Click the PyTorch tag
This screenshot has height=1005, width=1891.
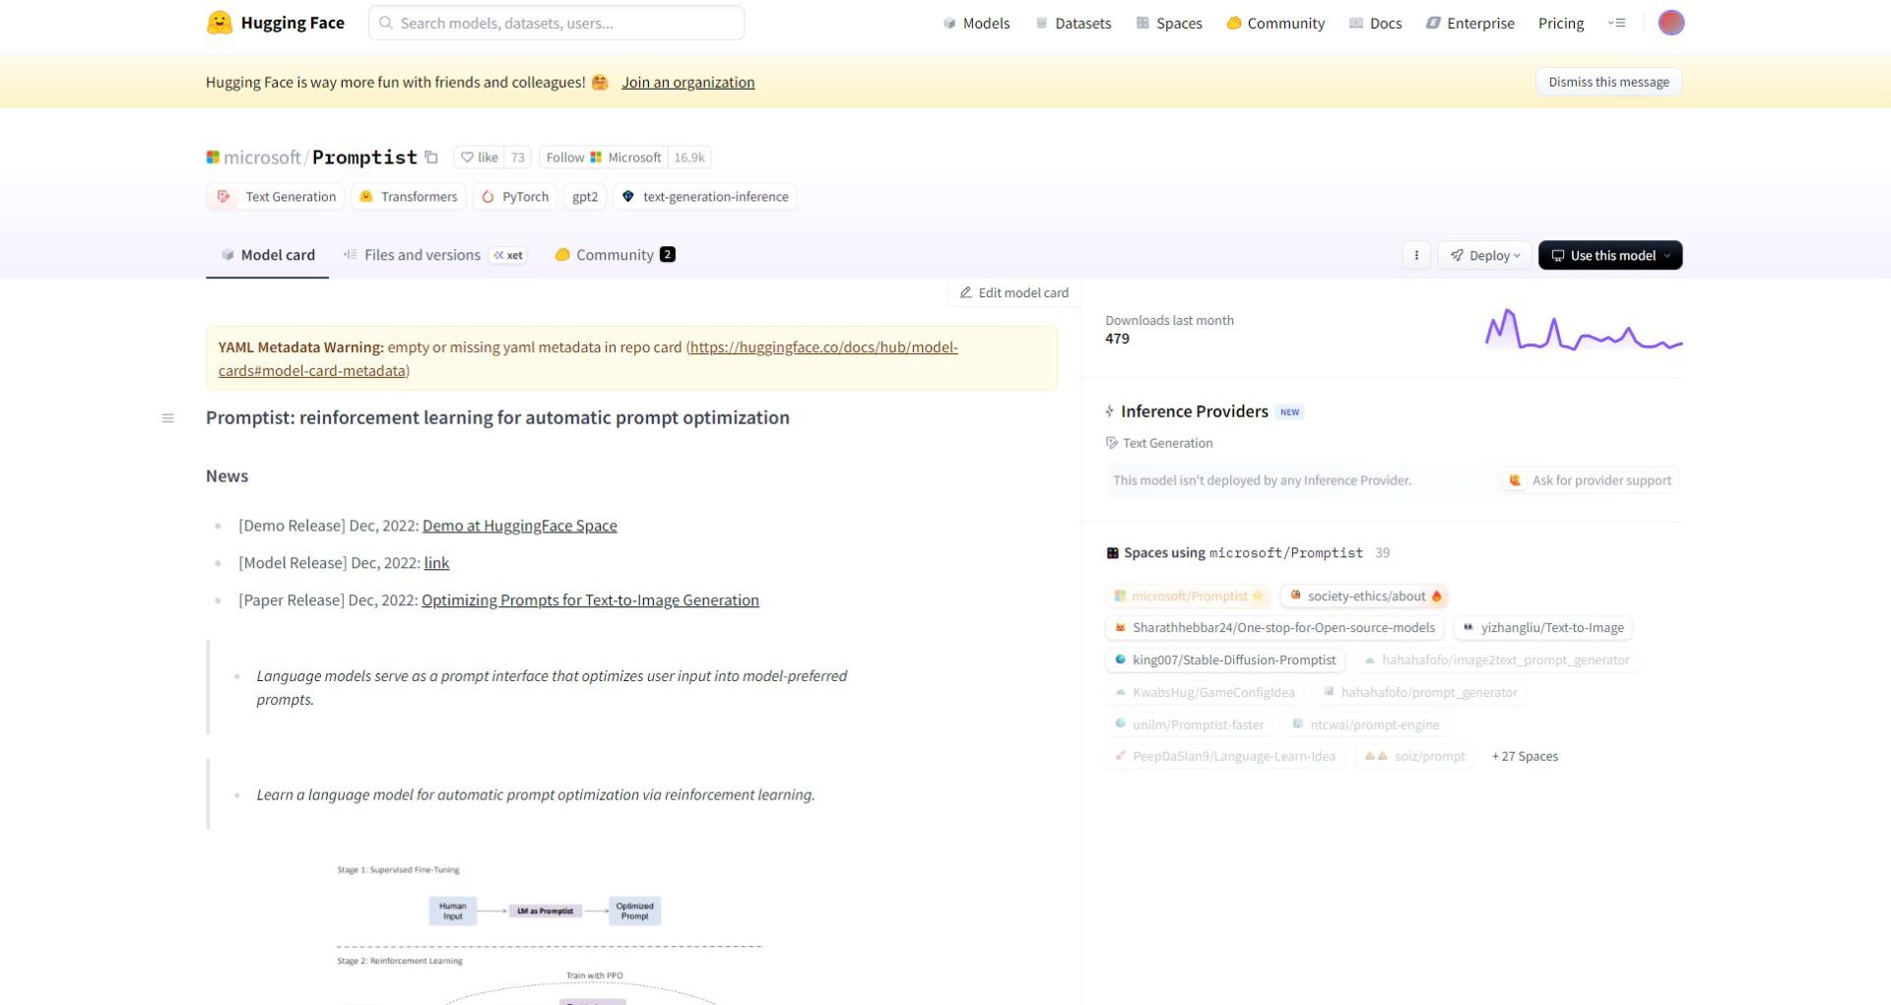(515, 197)
